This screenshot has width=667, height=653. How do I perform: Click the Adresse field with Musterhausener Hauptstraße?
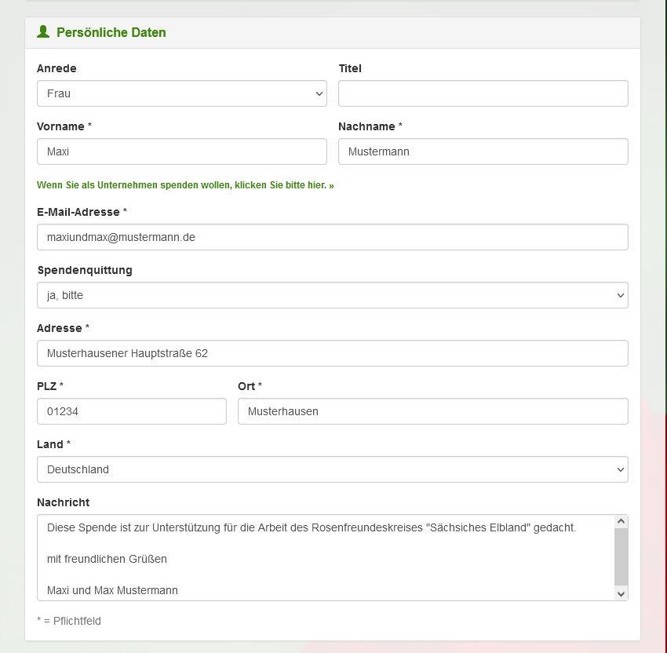(332, 353)
